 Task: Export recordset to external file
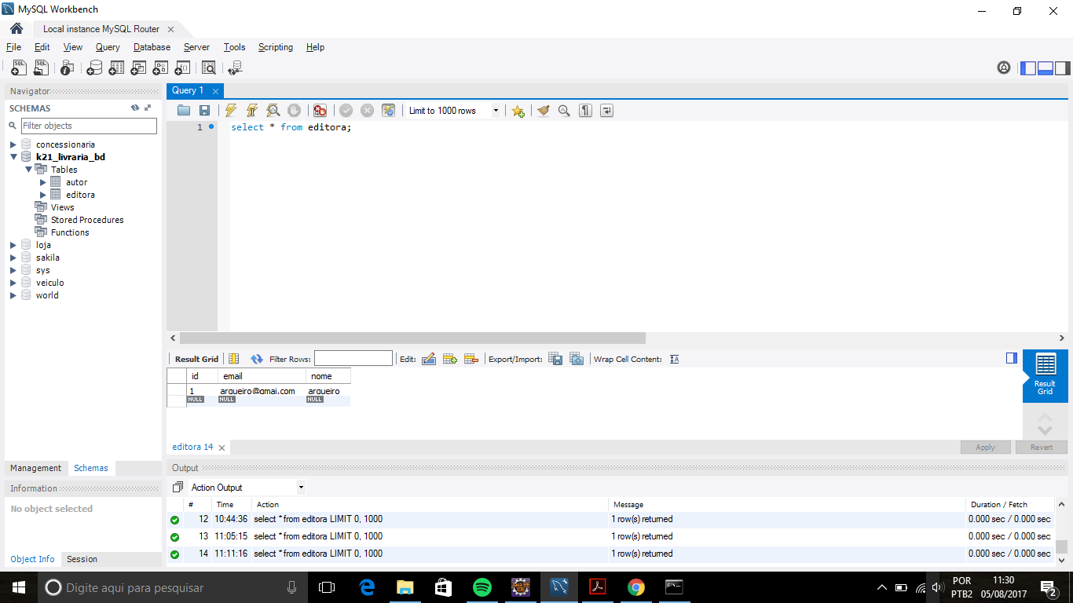coord(555,359)
